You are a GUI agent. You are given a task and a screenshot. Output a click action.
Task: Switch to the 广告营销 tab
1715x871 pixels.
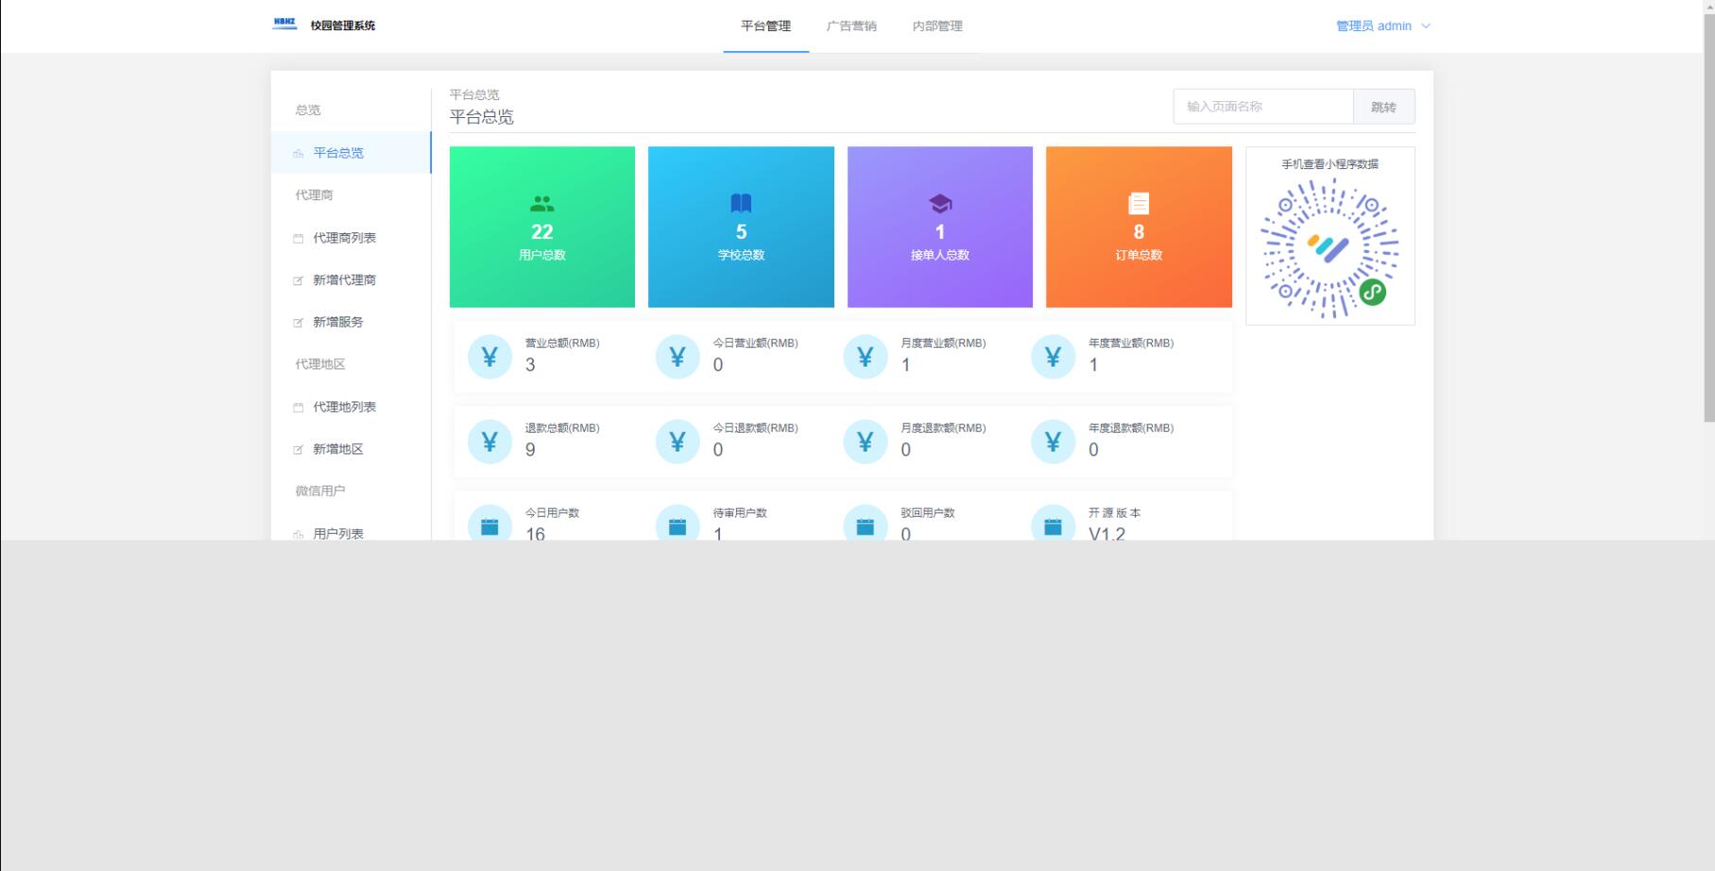coord(851,26)
